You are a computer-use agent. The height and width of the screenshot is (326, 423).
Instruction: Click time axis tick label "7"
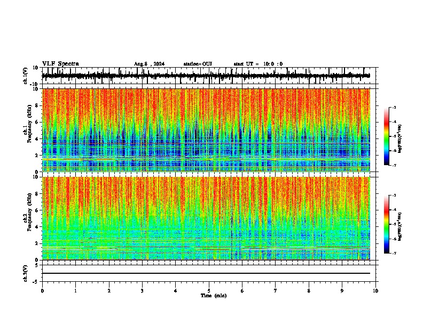pos(276,291)
